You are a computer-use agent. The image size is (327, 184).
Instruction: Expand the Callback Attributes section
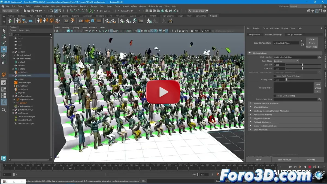point(250,122)
